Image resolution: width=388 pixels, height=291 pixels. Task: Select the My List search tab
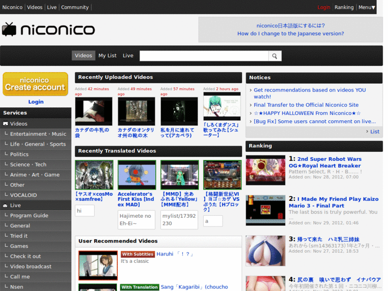point(107,56)
